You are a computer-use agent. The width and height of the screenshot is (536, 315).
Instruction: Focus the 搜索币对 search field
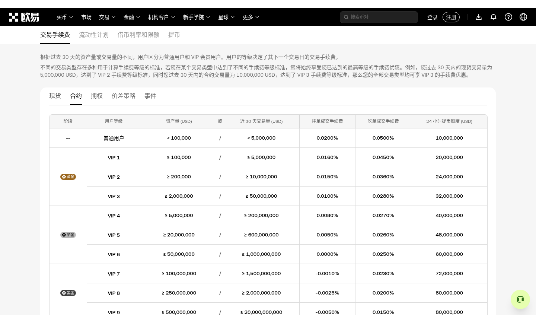point(379,17)
